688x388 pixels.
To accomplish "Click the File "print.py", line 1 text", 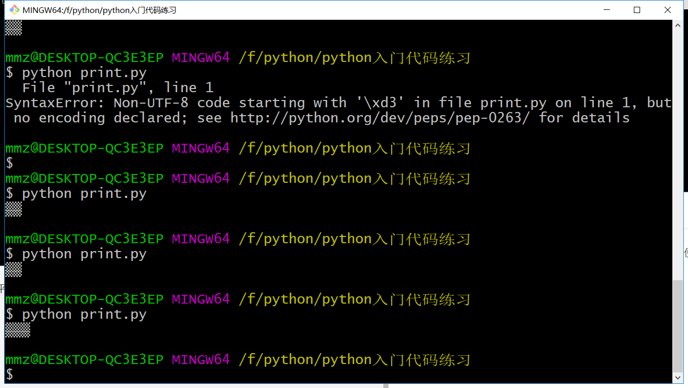I will [x=118, y=87].
